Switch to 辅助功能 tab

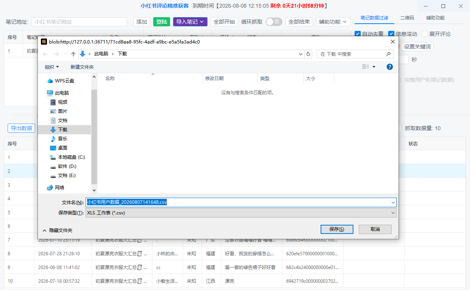(435, 18)
